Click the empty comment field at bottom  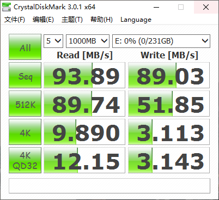109,186
